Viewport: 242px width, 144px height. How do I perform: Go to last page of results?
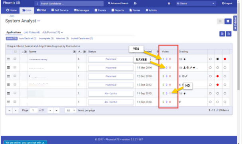tap(57, 111)
